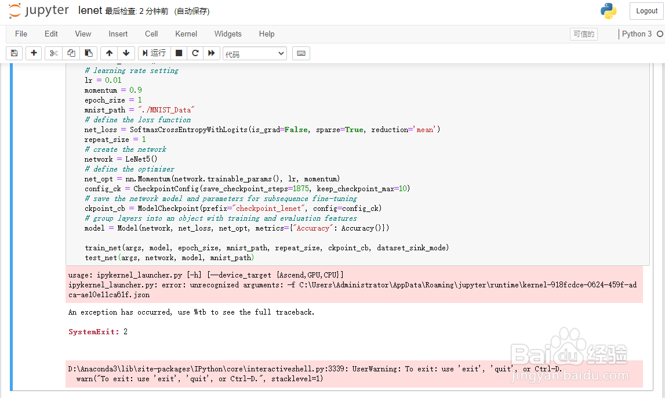
Task: Click the mnist_path "./MNIST_Data" line
Action: coord(140,109)
